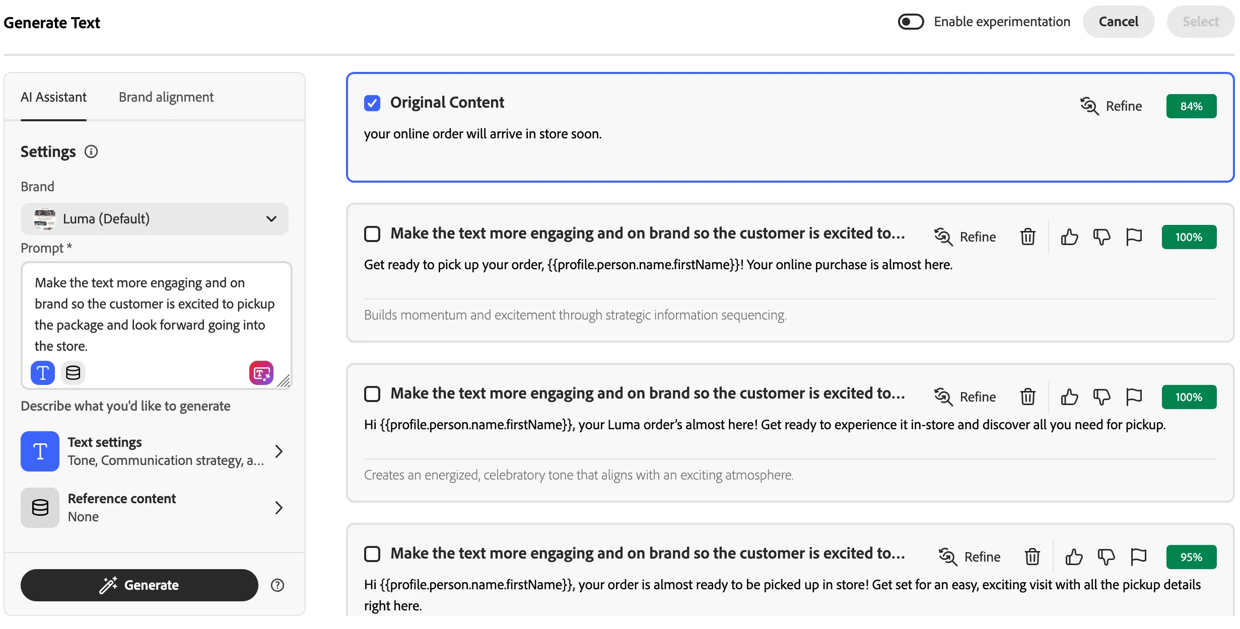The image size is (1240, 629).
Task: Toggle Enable experimentation switch
Action: (x=911, y=22)
